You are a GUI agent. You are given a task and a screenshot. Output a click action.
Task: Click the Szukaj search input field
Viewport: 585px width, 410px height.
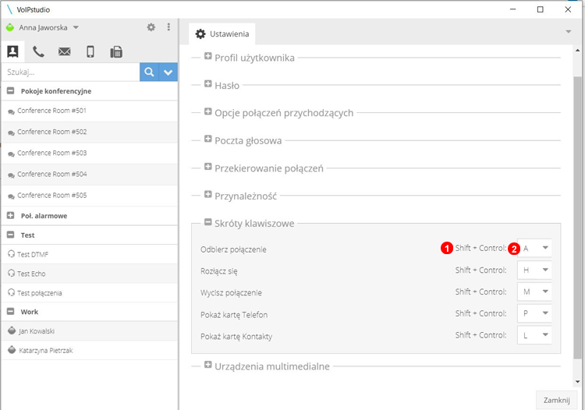coord(70,72)
